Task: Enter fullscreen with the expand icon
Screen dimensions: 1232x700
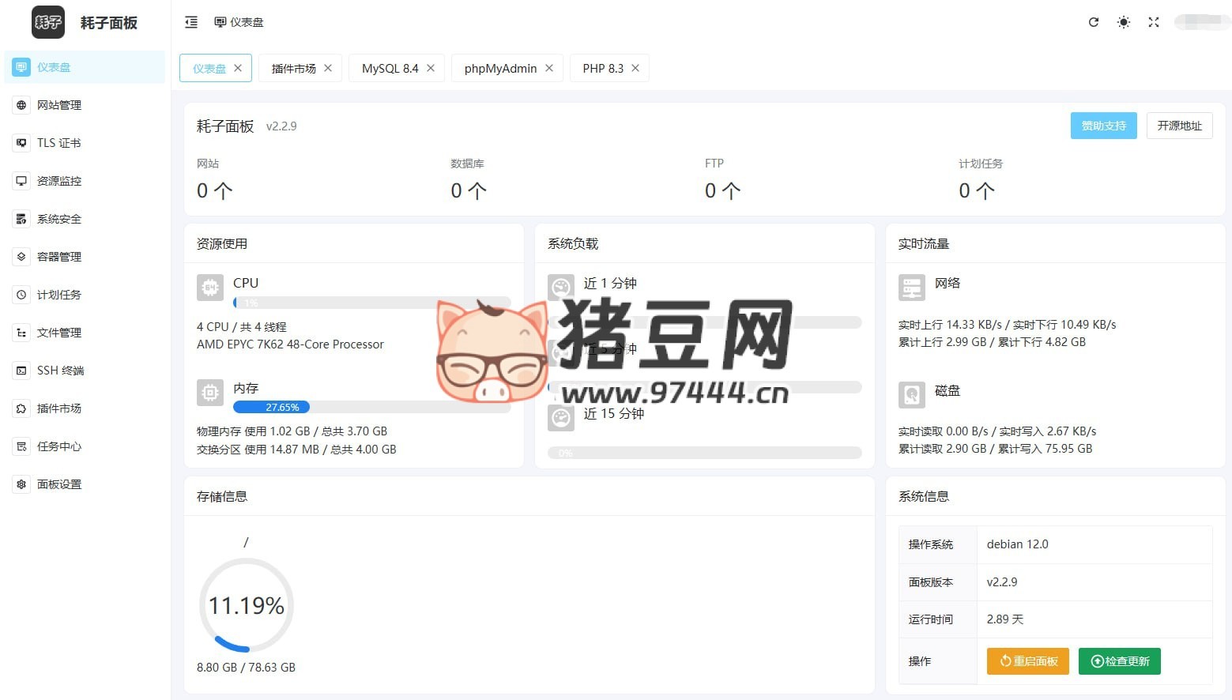Action: pyautogui.click(x=1154, y=22)
